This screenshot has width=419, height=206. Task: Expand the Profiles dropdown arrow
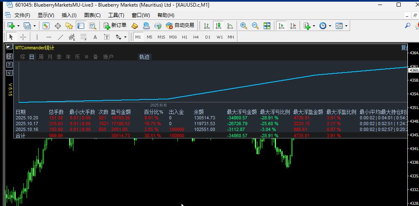[34, 26]
